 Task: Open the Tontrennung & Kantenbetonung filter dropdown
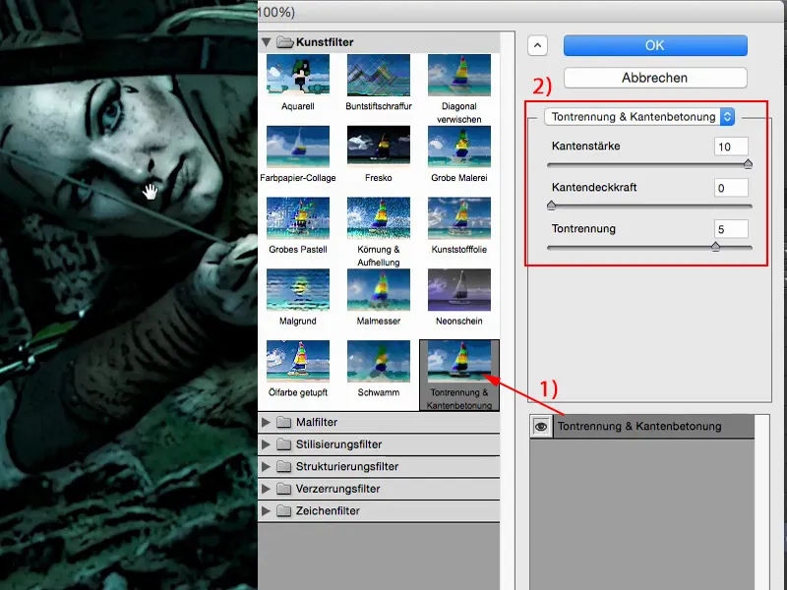tap(639, 117)
